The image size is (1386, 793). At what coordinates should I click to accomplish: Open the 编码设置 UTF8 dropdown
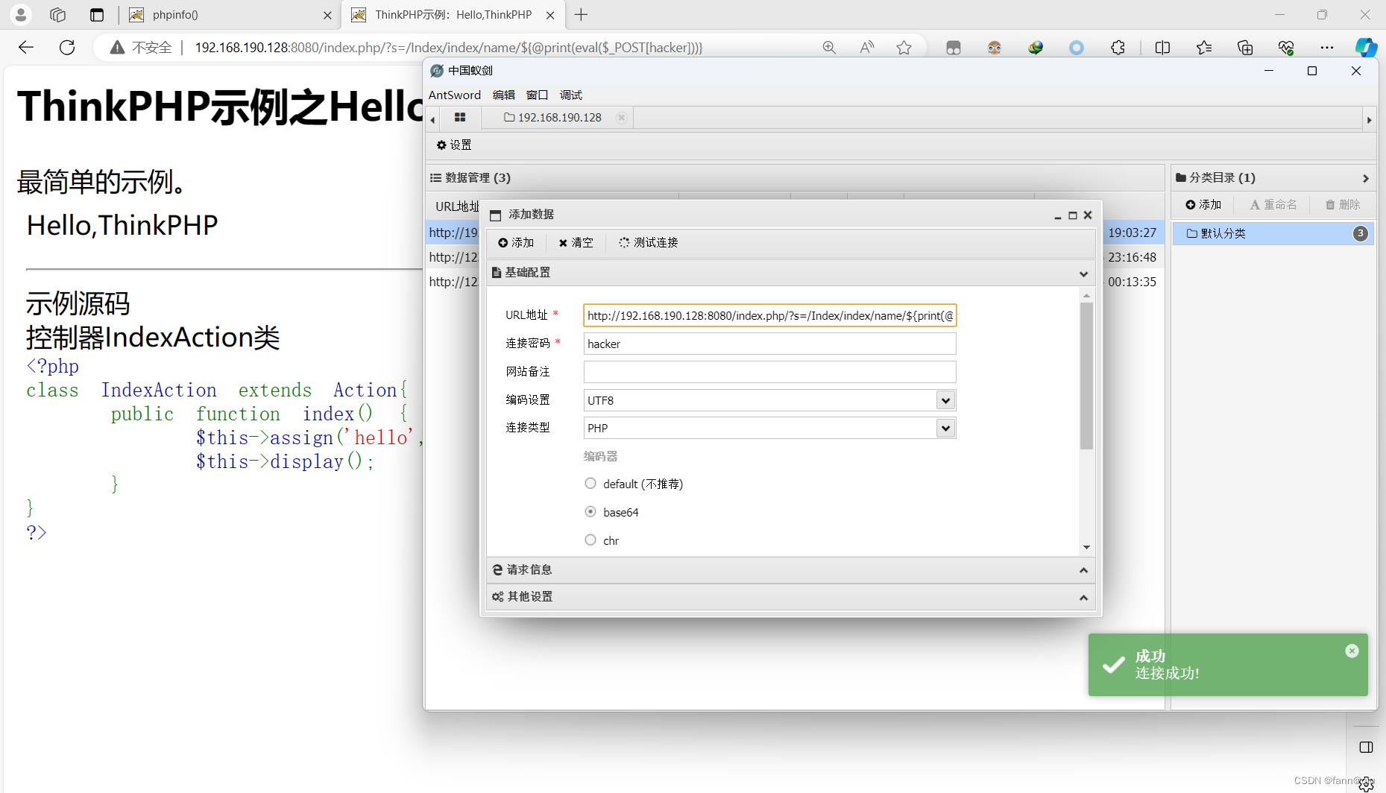pos(945,400)
